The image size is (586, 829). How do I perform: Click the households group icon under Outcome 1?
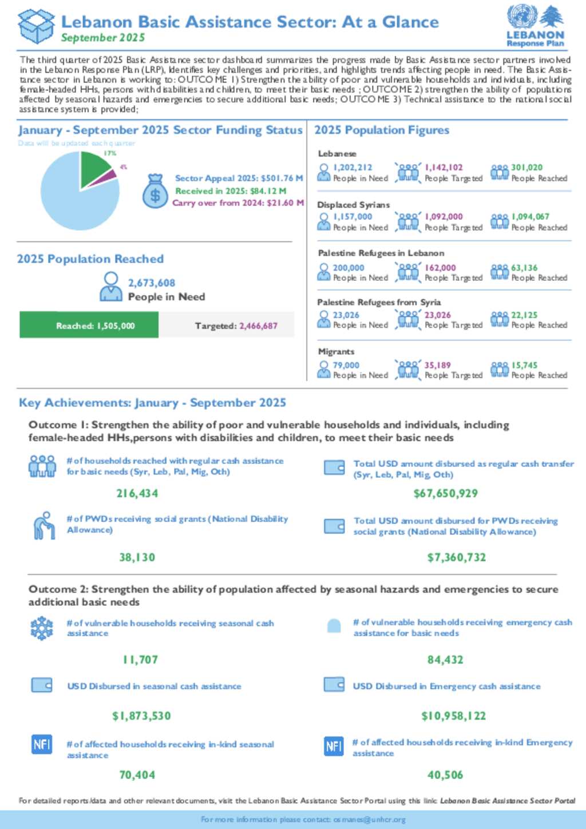42,466
